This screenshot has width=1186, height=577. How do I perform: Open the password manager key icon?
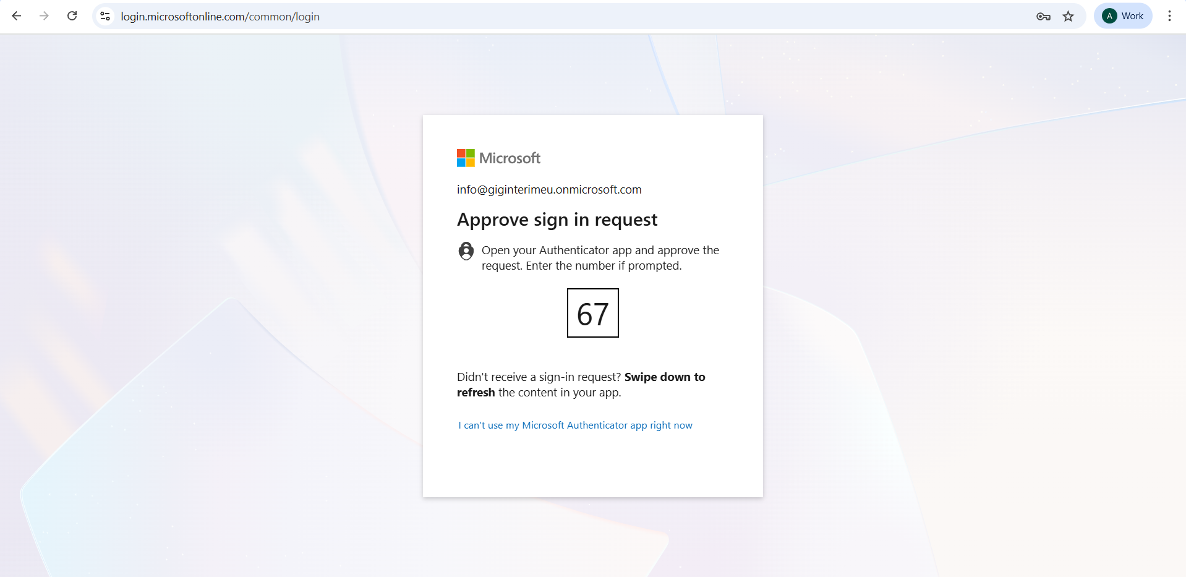tap(1043, 17)
